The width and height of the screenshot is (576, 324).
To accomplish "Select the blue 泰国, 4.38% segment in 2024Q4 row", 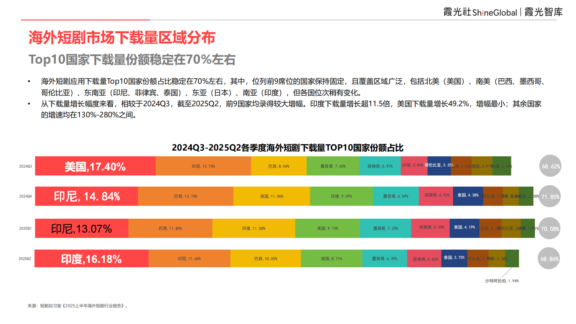I will pyautogui.click(x=468, y=196).
